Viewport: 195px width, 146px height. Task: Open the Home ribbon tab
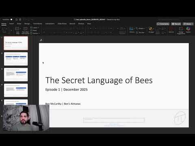(4, 24)
